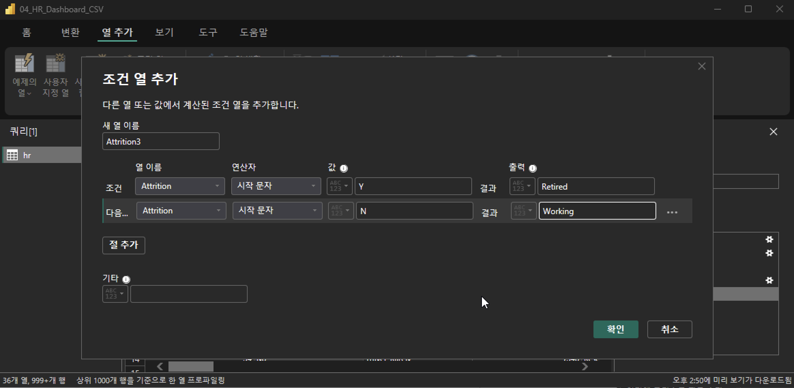This screenshot has height=388, width=794.
Task: Click the 확인 button
Action: [616, 329]
